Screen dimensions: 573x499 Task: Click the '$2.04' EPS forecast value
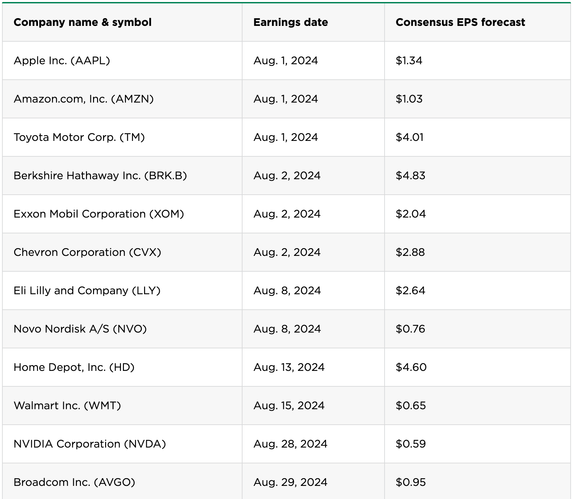pyautogui.click(x=411, y=214)
